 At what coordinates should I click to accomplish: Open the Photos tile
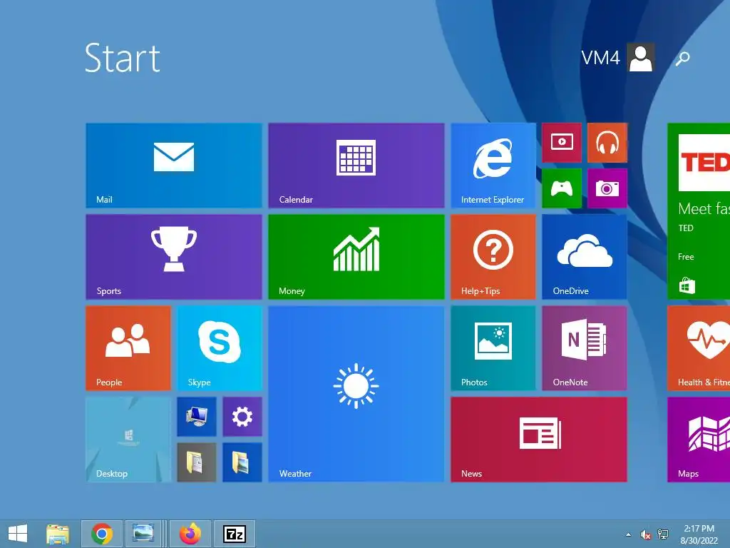[x=493, y=348]
